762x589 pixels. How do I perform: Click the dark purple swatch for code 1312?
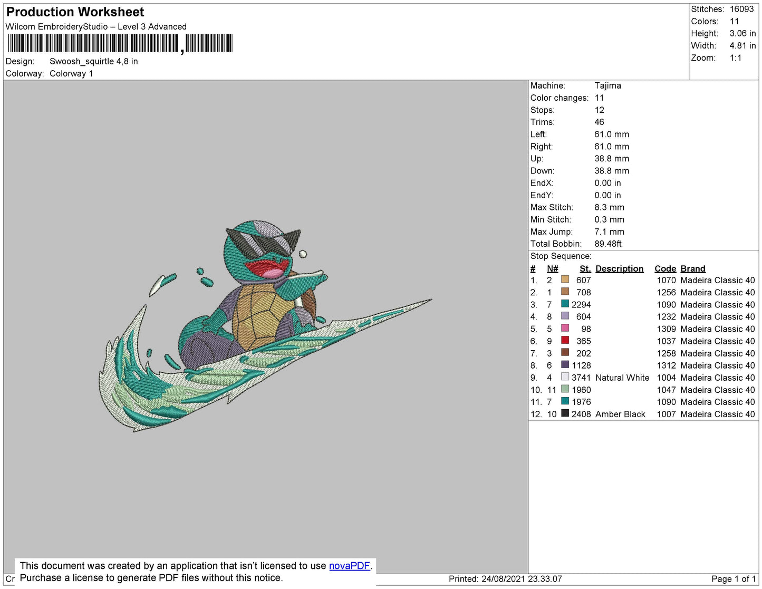[565, 365]
